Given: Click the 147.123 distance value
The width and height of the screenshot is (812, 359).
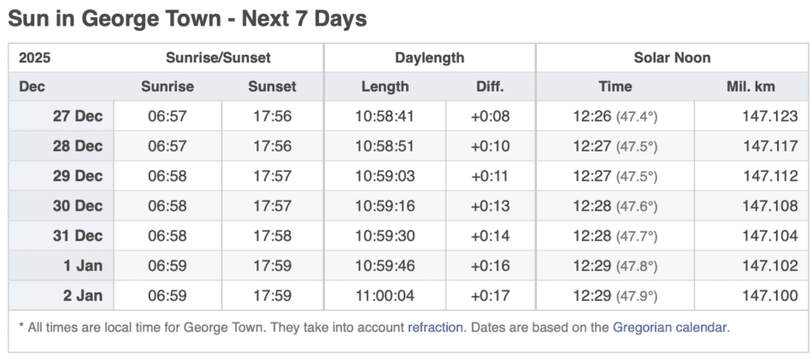Looking at the screenshot, I should coord(770,116).
